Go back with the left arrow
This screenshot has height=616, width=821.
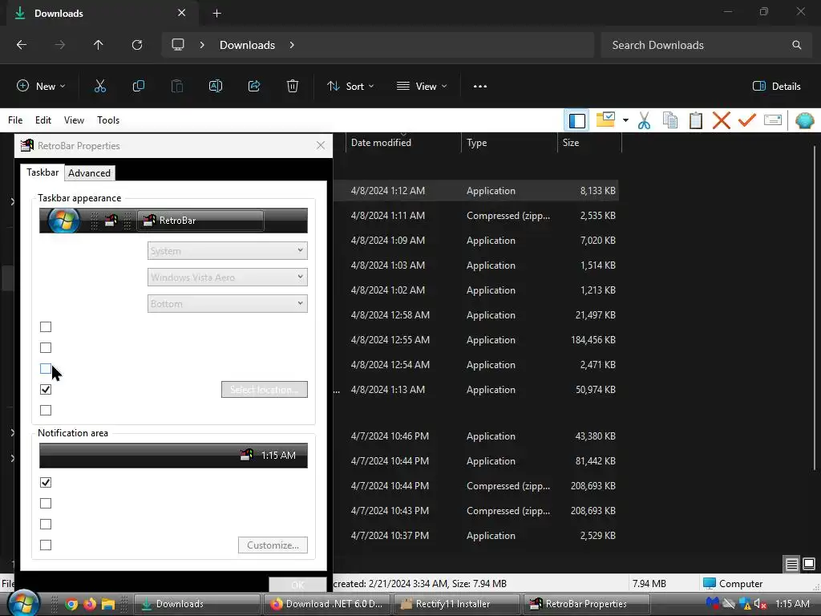coord(22,45)
